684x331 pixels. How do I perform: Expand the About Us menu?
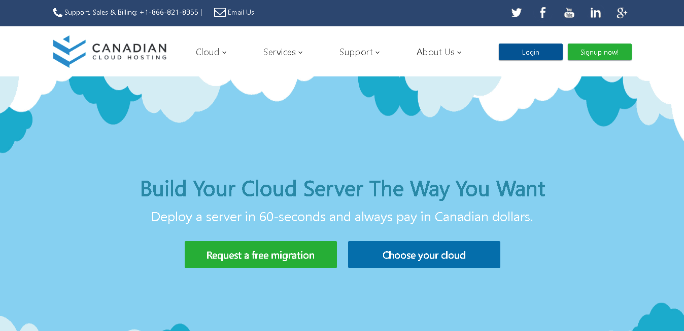click(439, 52)
